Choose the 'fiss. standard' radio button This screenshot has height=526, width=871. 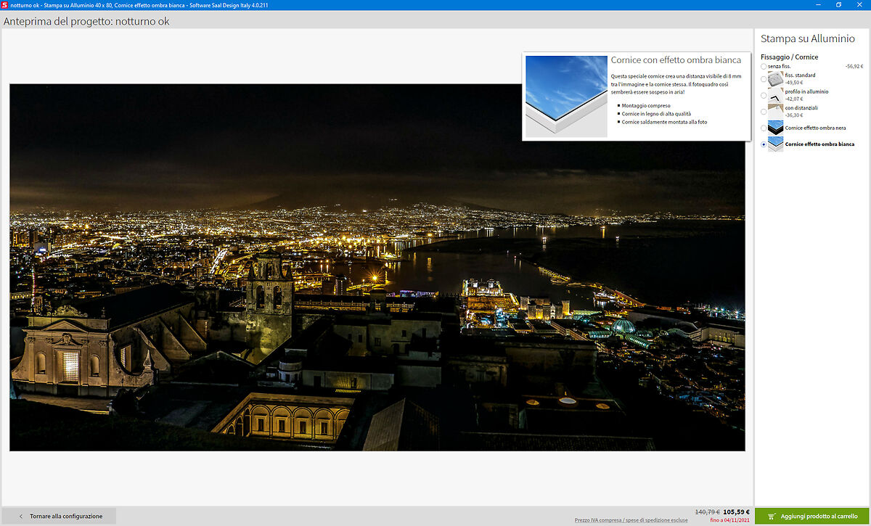pos(764,79)
